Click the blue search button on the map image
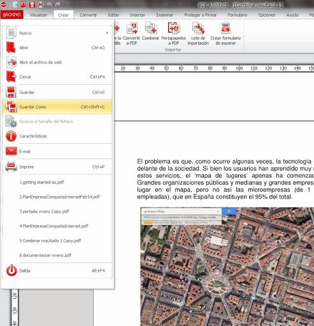Screen dimensions: 314x326 tap(229, 211)
